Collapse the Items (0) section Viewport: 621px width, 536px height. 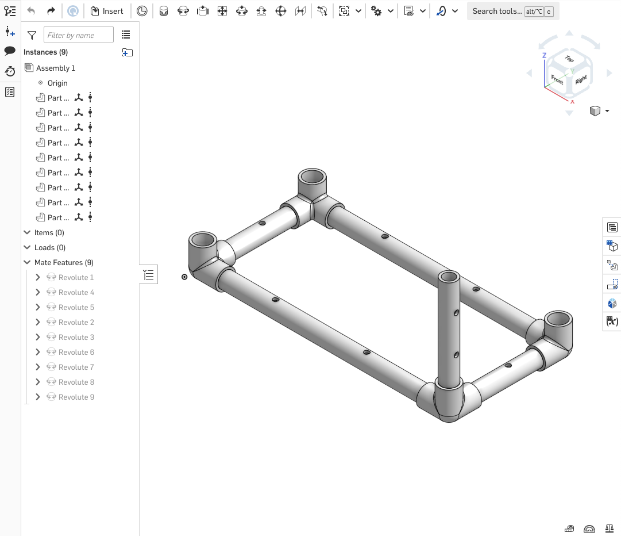click(x=27, y=233)
